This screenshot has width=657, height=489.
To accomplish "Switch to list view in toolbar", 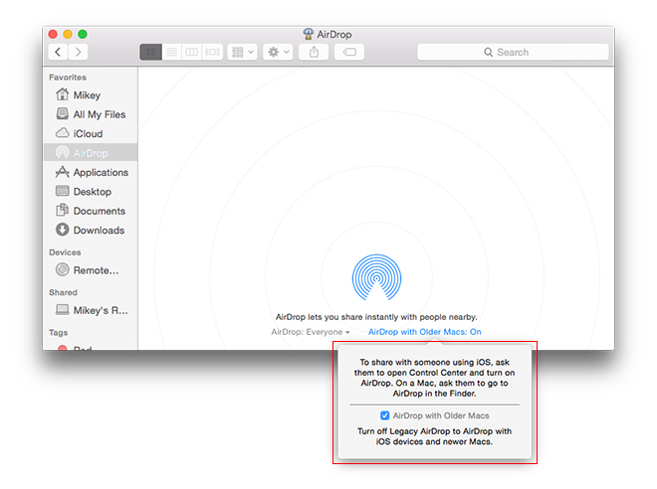I will coord(171,53).
